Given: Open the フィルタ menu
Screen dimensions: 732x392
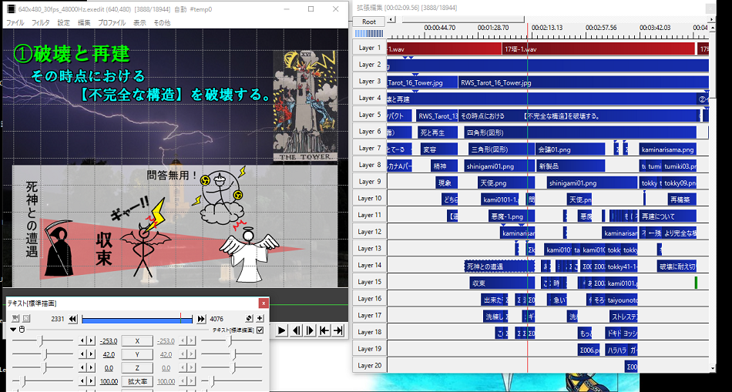Looking at the screenshot, I should pyautogui.click(x=41, y=22).
